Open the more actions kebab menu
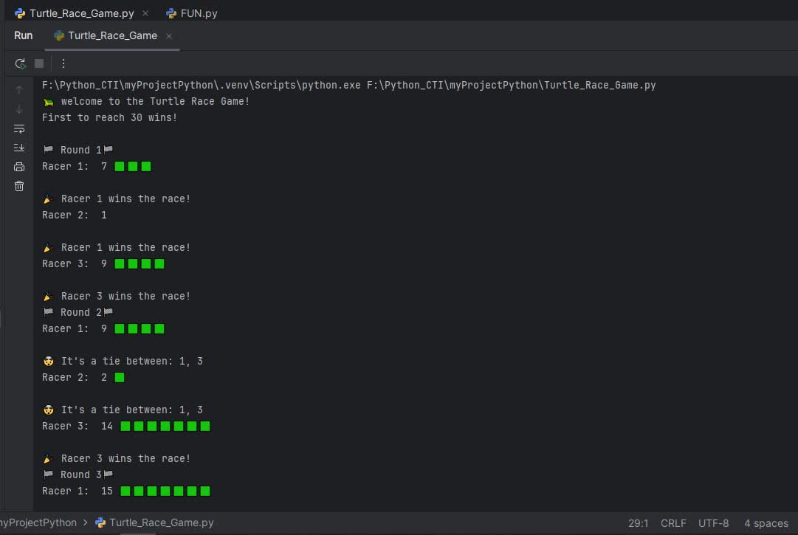Screen dimensions: 798x535 click(63, 63)
